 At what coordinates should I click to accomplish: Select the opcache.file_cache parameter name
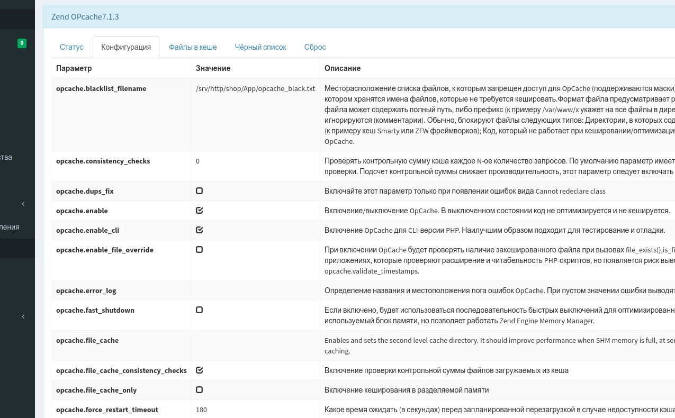click(x=87, y=340)
